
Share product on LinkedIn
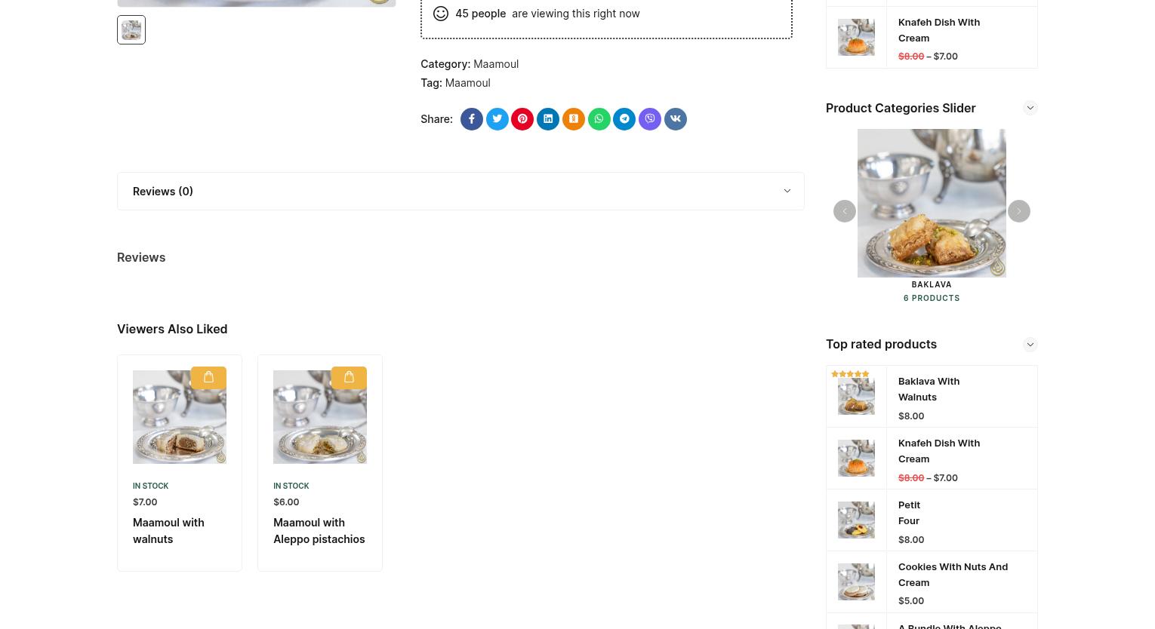(548, 119)
